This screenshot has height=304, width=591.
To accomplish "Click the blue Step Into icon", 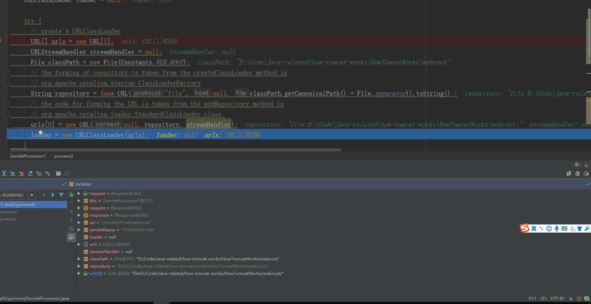I will point(12,173).
